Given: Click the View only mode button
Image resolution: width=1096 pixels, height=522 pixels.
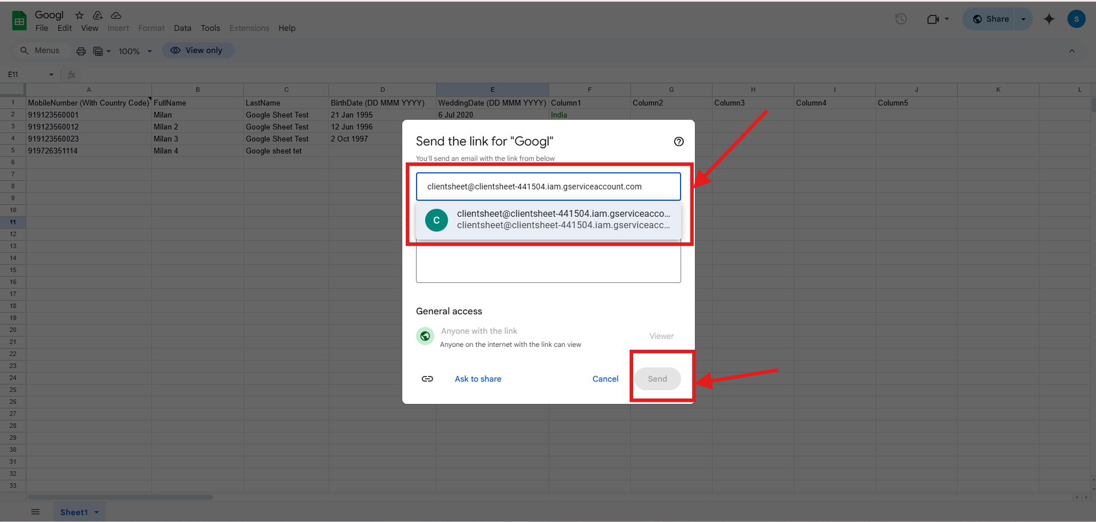Looking at the screenshot, I should point(198,50).
